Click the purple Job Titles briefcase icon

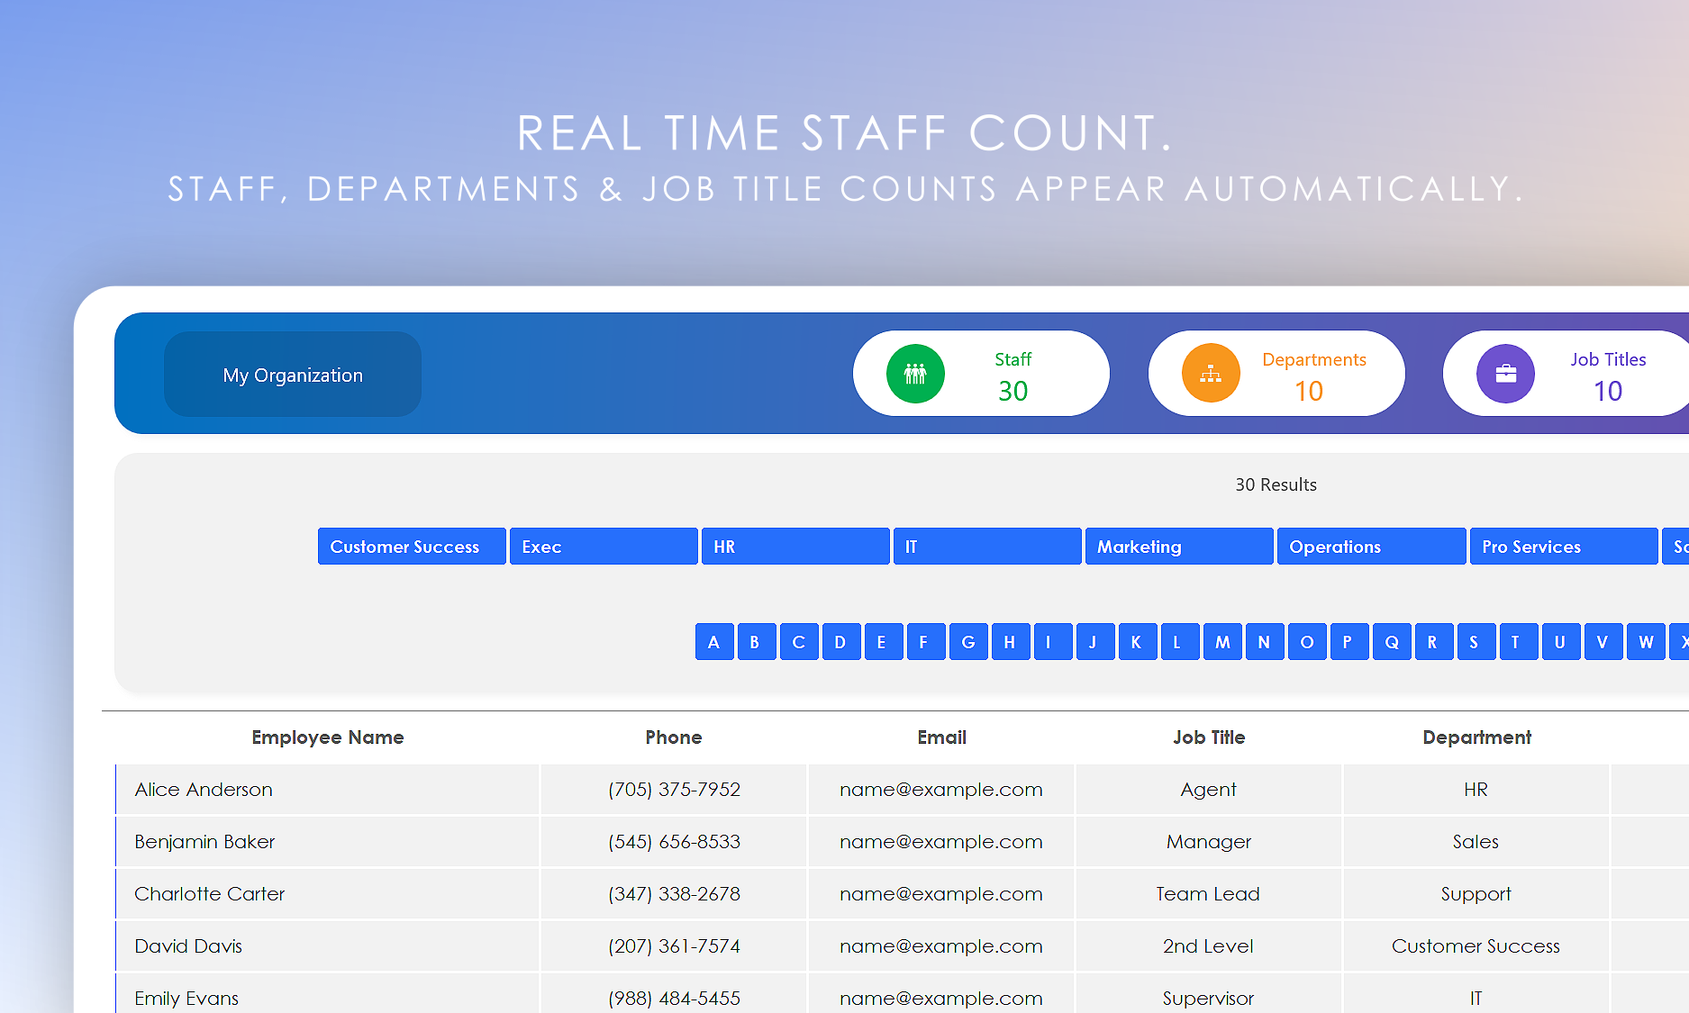(x=1505, y=374)
